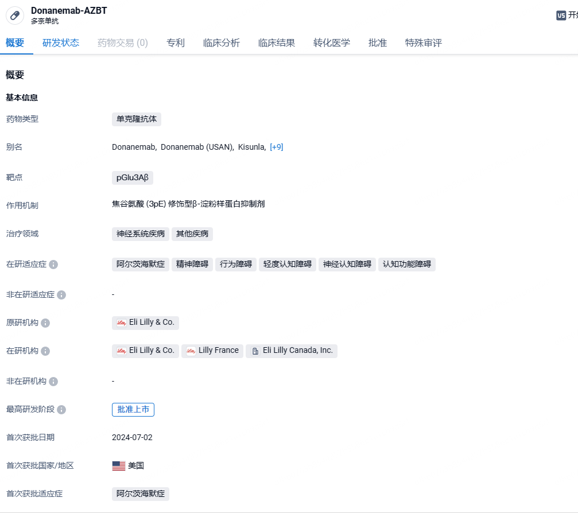
Task: Click Lilly logo in 原研机构 Eli Lilly & Co.
Action: (x=121, y=323)
